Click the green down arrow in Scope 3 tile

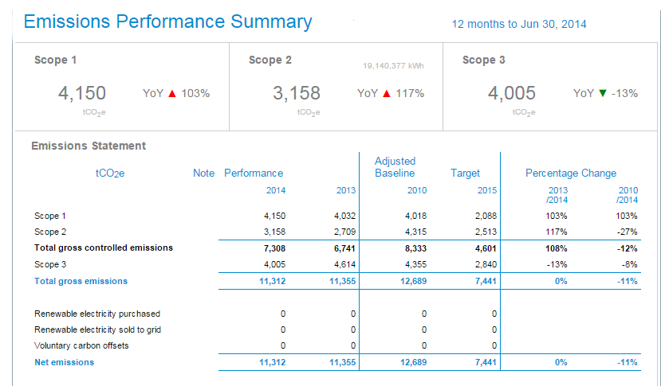tap(602, 93)
